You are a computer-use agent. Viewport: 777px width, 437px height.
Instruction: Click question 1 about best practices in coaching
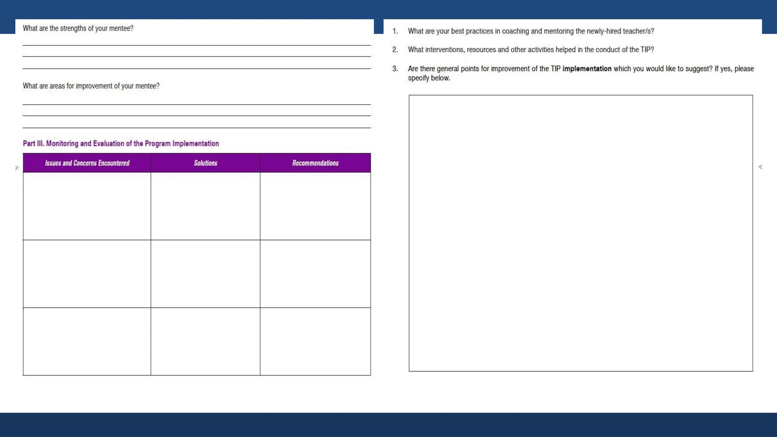(530, 31)
